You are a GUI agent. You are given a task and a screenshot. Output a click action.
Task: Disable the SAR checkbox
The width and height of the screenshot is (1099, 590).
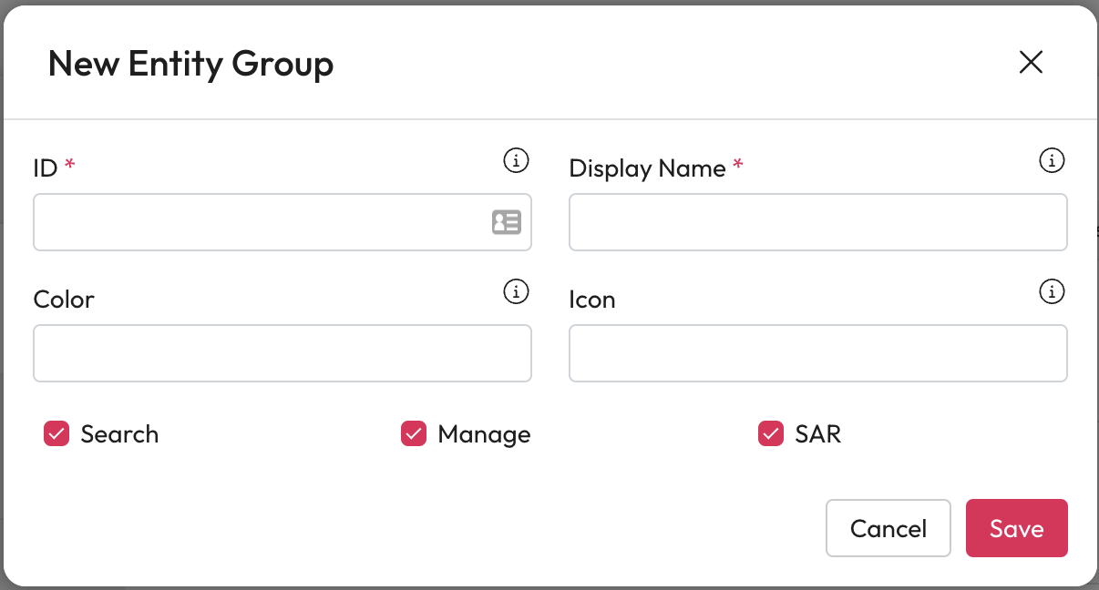tap(771, 434)
